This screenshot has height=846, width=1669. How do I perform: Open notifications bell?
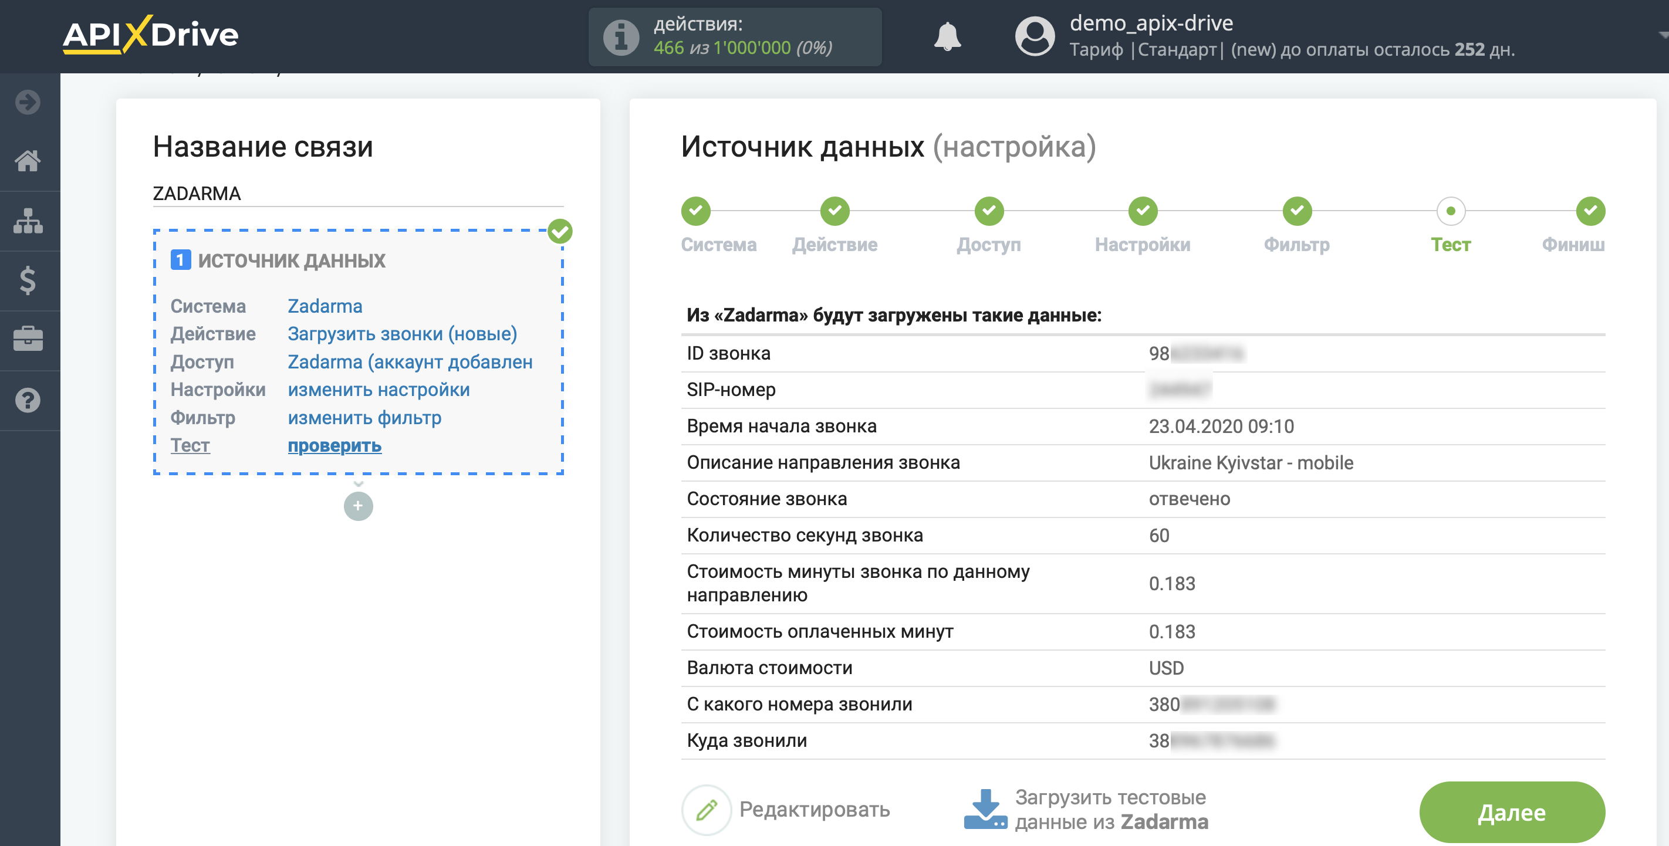947,36
